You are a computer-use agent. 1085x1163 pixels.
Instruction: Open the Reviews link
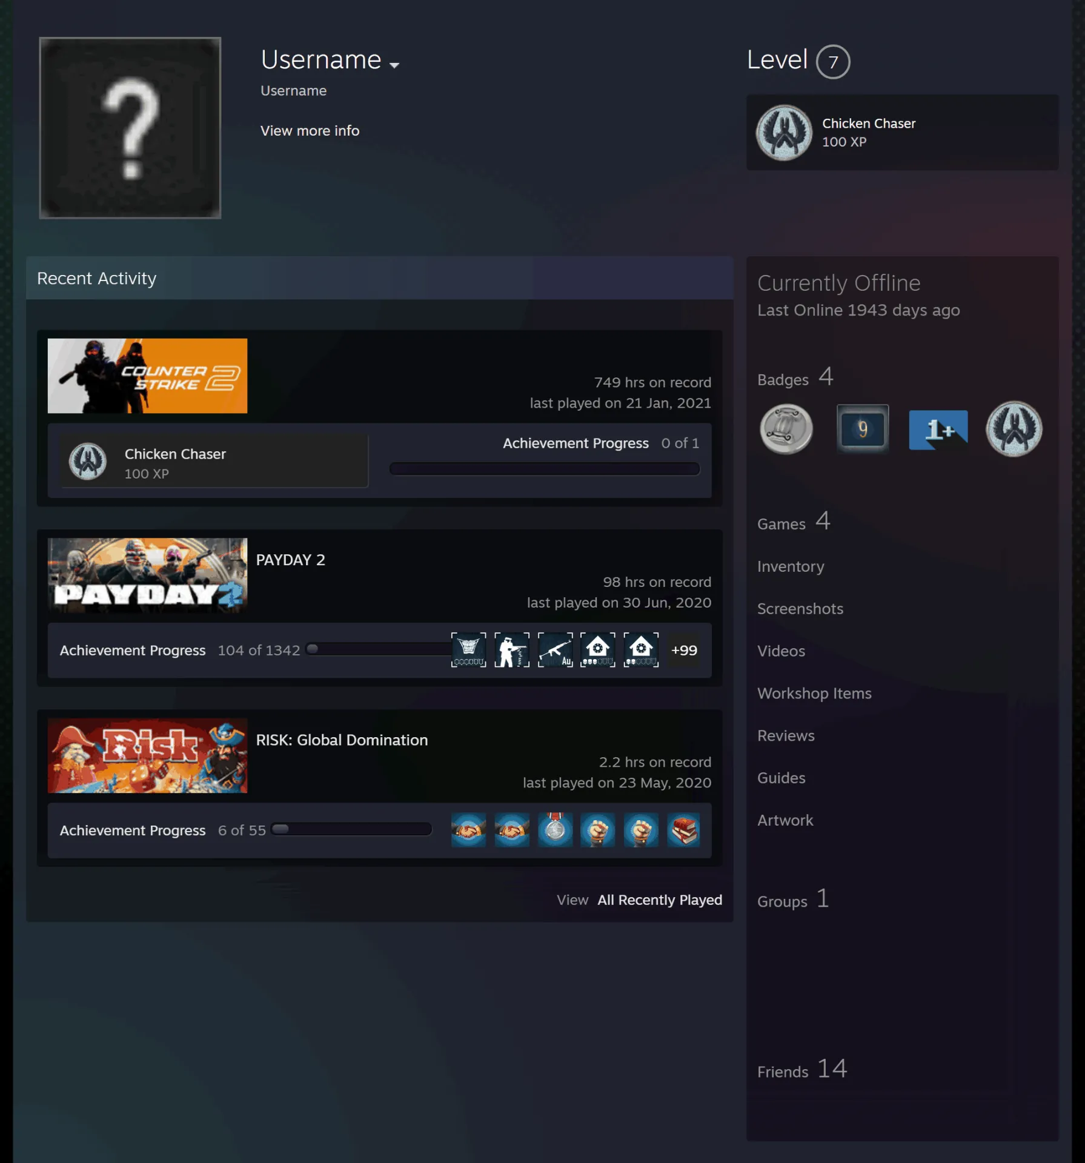pyautogui.click(x=786, y=736)
